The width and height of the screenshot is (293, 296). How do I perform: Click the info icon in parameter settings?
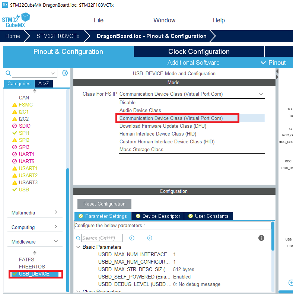coord(261,238)
